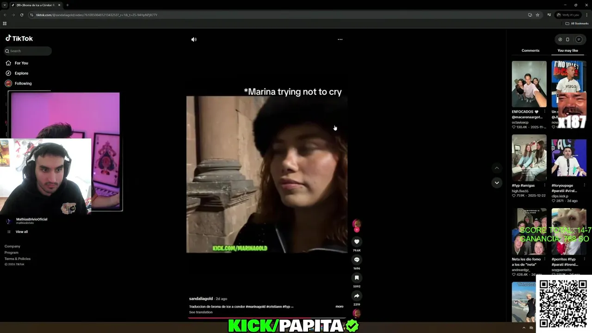Click the video progress bar
This screenshot has width=592, height=333.
point(267,318)
